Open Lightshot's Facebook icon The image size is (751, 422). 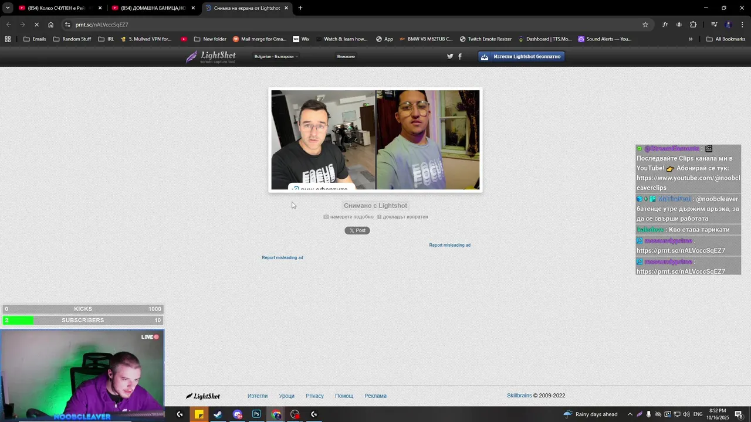460,56
